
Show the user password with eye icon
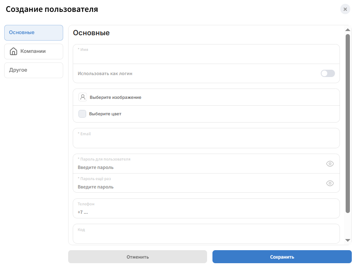pyautogui.click(x=330, y=164)
